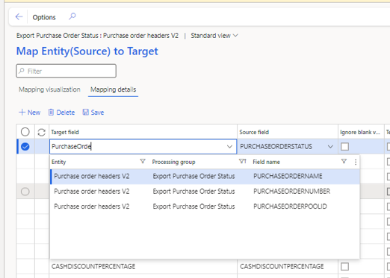Click Export Purchase Order Status in PURCHASEORDERNUMBER row
390x278 pixels.
tap(194, 192)
